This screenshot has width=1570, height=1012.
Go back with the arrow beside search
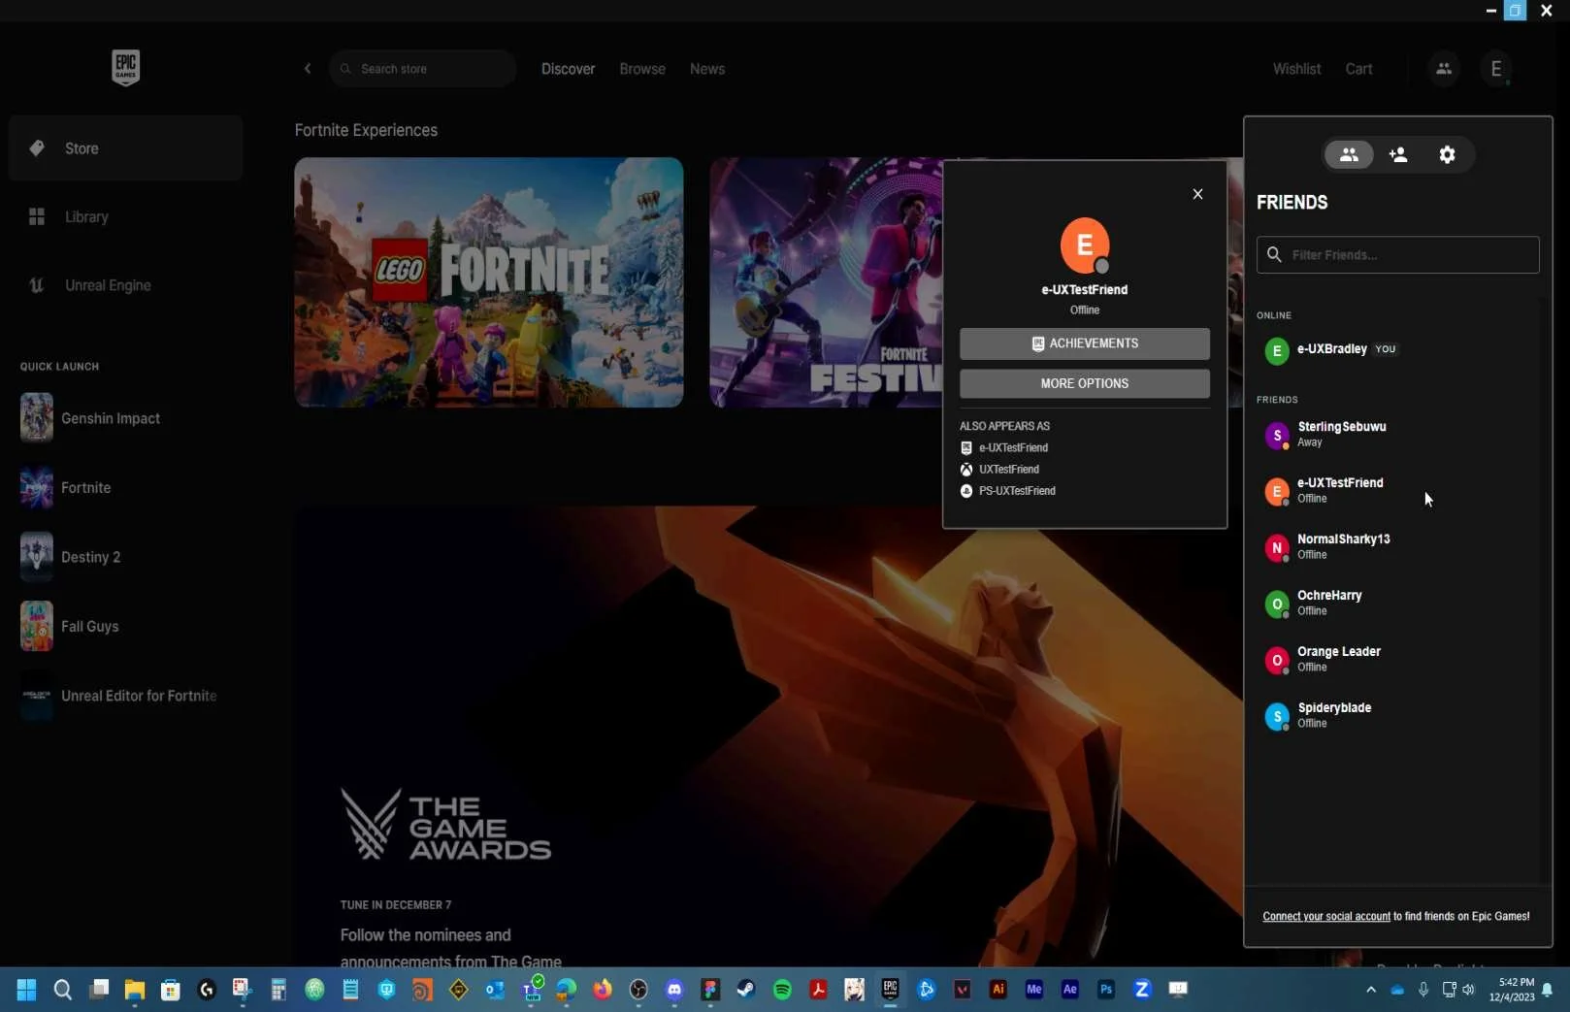(308, 69)
